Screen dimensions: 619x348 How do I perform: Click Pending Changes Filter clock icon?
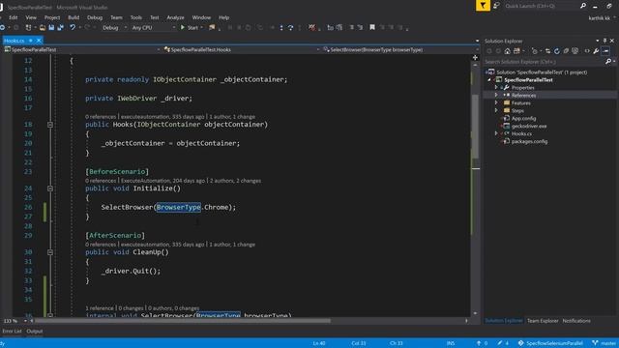click(535, 51)
